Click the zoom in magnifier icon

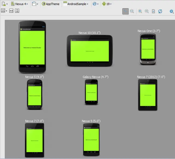[140, 11]
